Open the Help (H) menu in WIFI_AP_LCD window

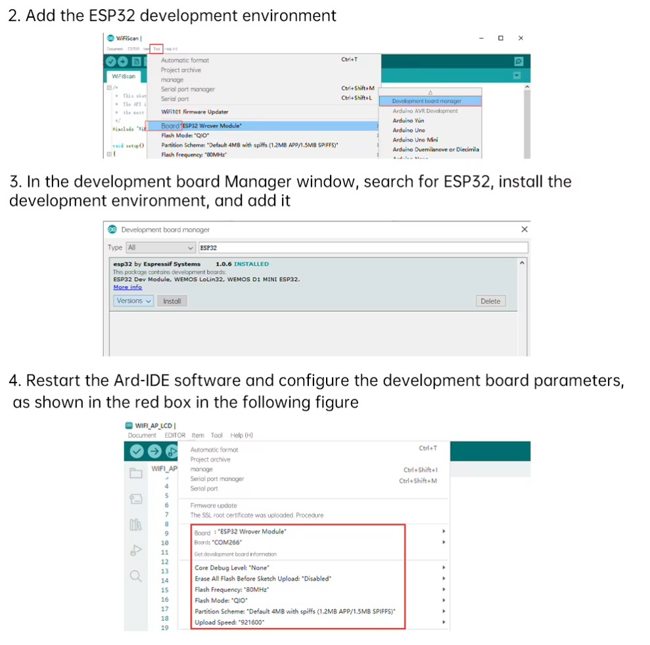pyautogui.click(x=242, y=435)
